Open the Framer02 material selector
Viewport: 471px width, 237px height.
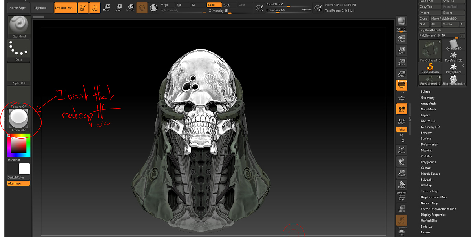(x=19, y=121)
